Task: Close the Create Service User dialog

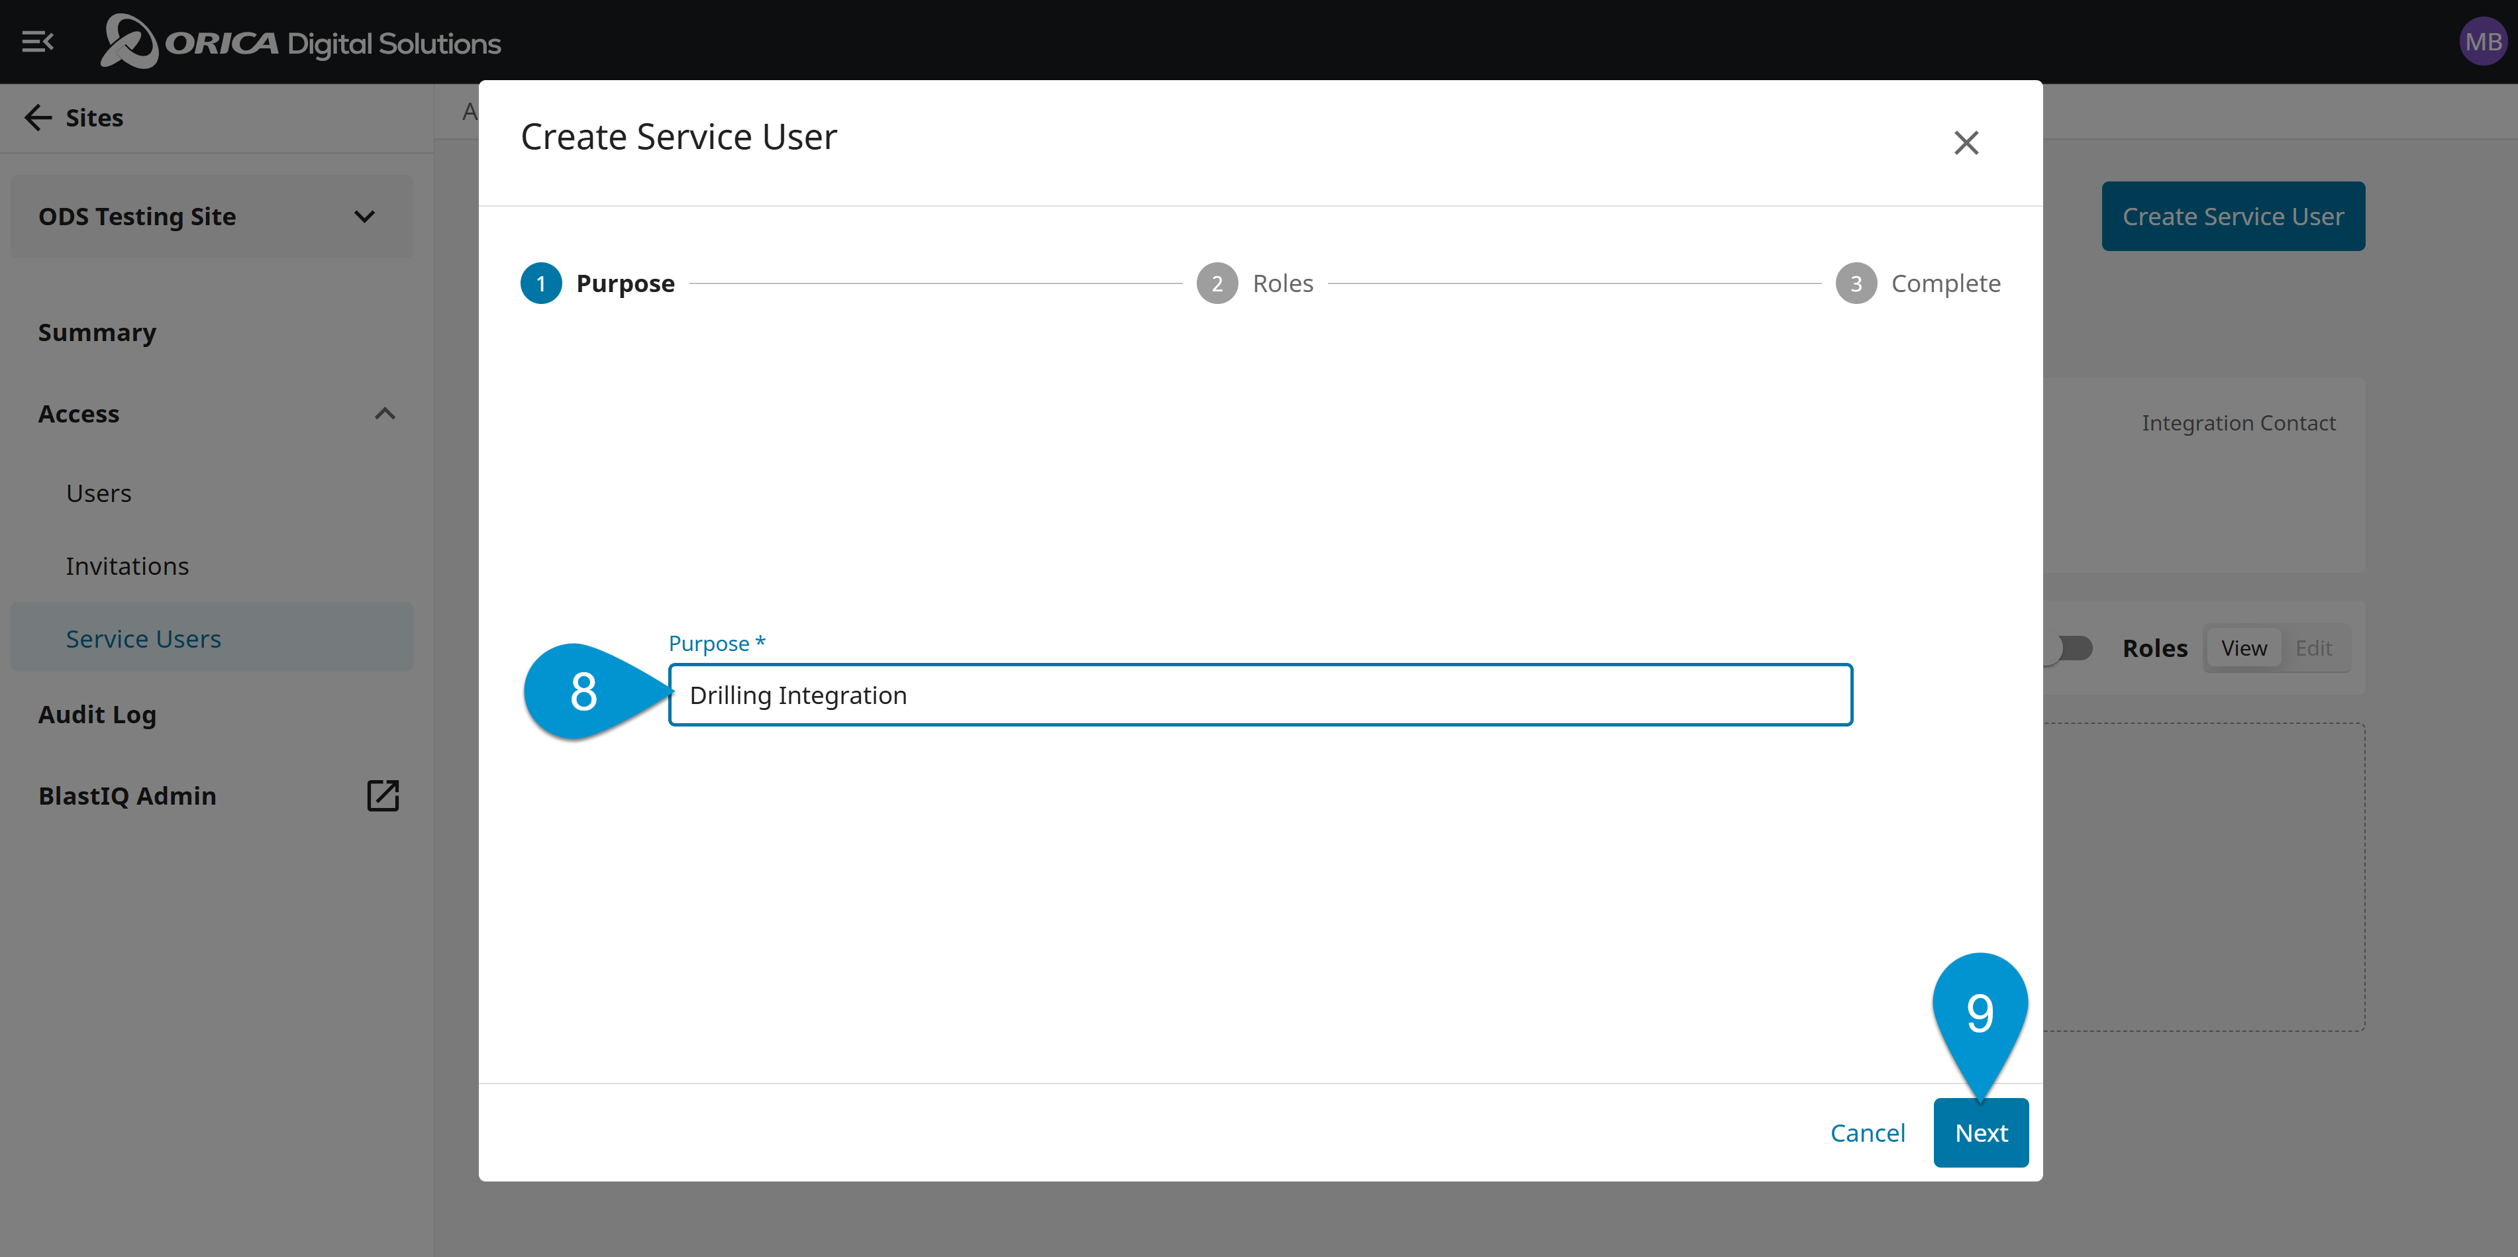Action: point(1966,142)
